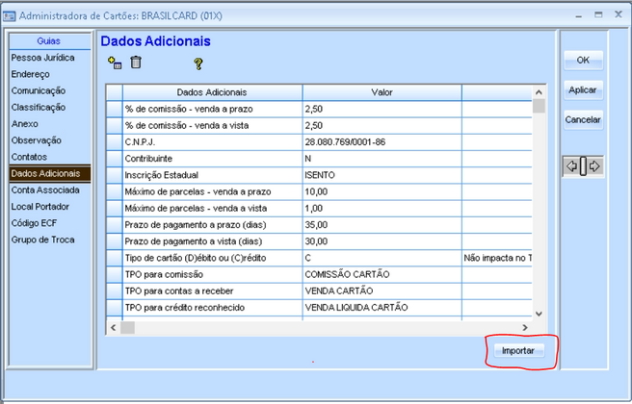Click the horizontal scroll right arrow
The height and width of the screenshot is (404, 632).
tap(525, 328)
